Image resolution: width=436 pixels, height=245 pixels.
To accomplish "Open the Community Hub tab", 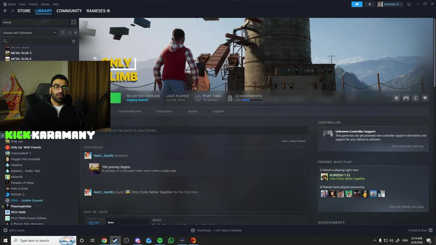I will click(130, 111).
